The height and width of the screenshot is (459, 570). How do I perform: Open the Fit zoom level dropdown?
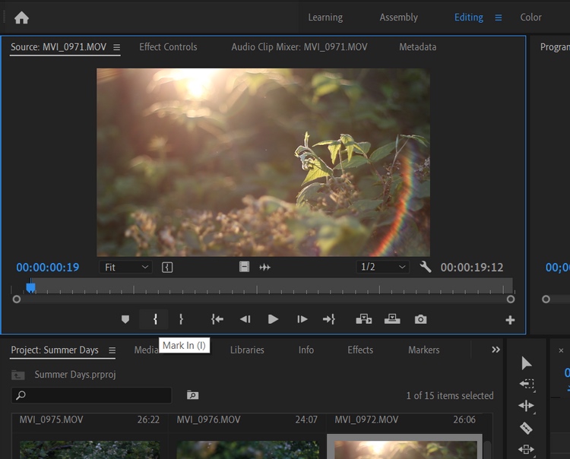[x=126, y=267]
